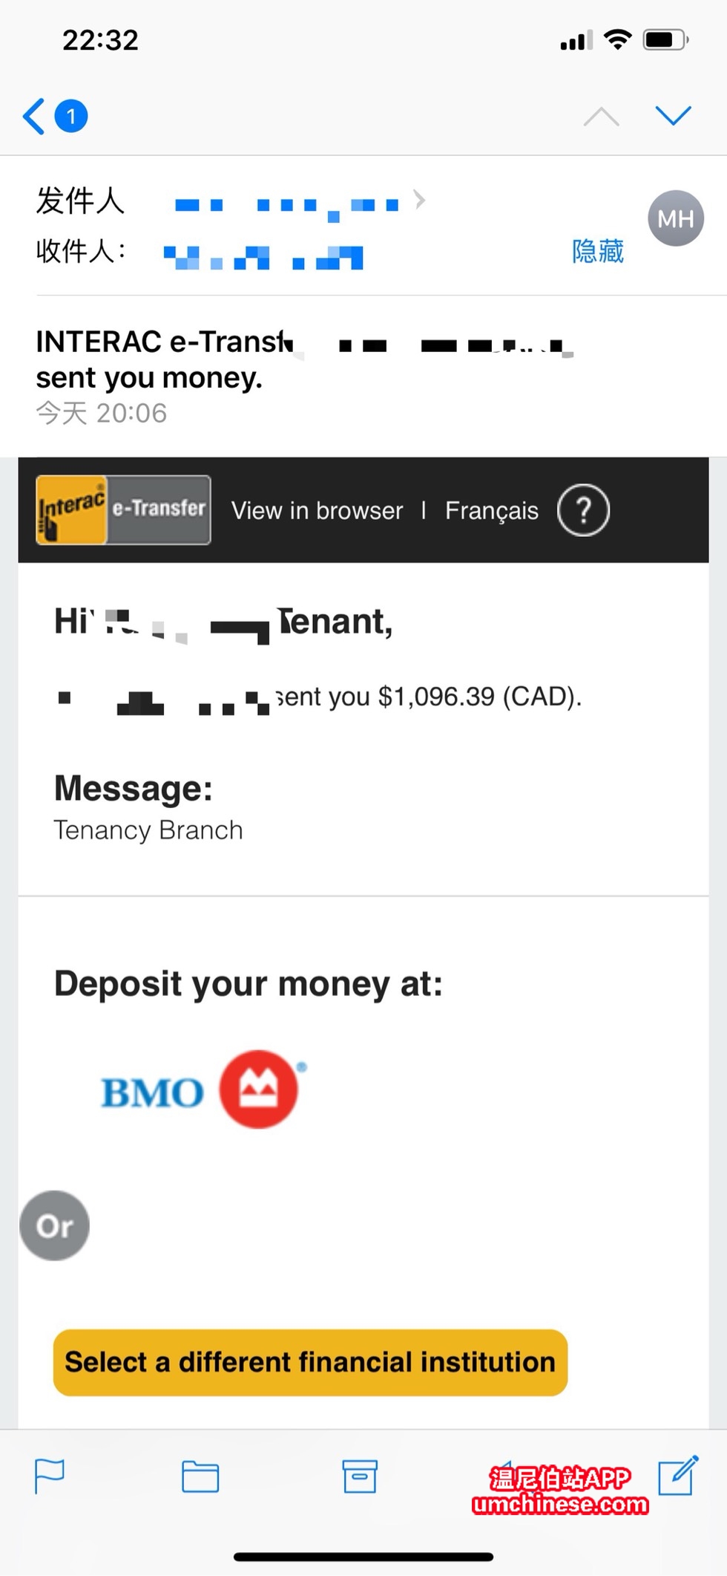Open the Interac help question mark icon

coord(583,510)
